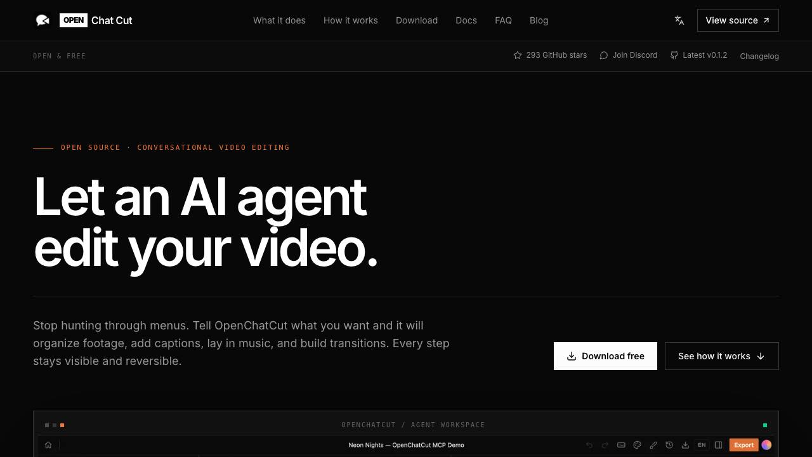Click the View source button

[738, 20]
